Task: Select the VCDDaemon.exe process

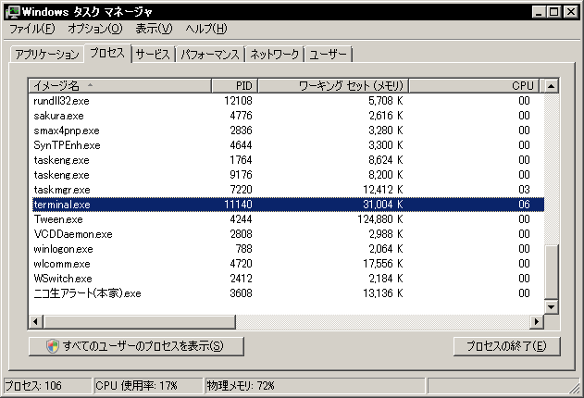Action: (x=288, y=234)
